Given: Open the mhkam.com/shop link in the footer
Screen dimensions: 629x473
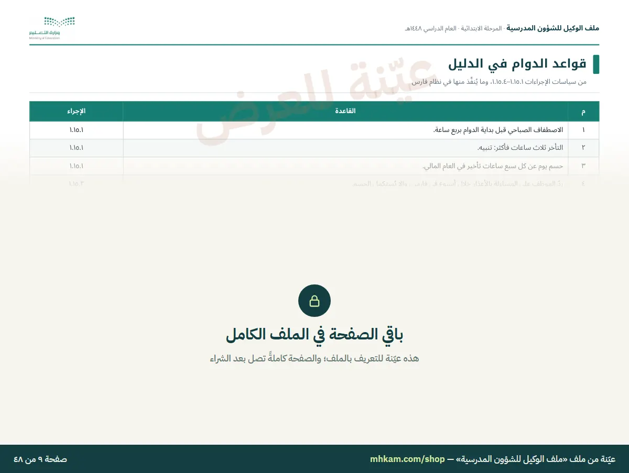Looking at the screenshot, I should point(407,459).
